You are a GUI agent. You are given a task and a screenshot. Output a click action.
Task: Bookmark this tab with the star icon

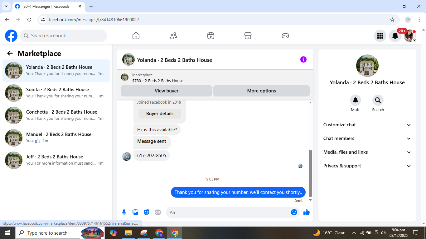[392, 20]
